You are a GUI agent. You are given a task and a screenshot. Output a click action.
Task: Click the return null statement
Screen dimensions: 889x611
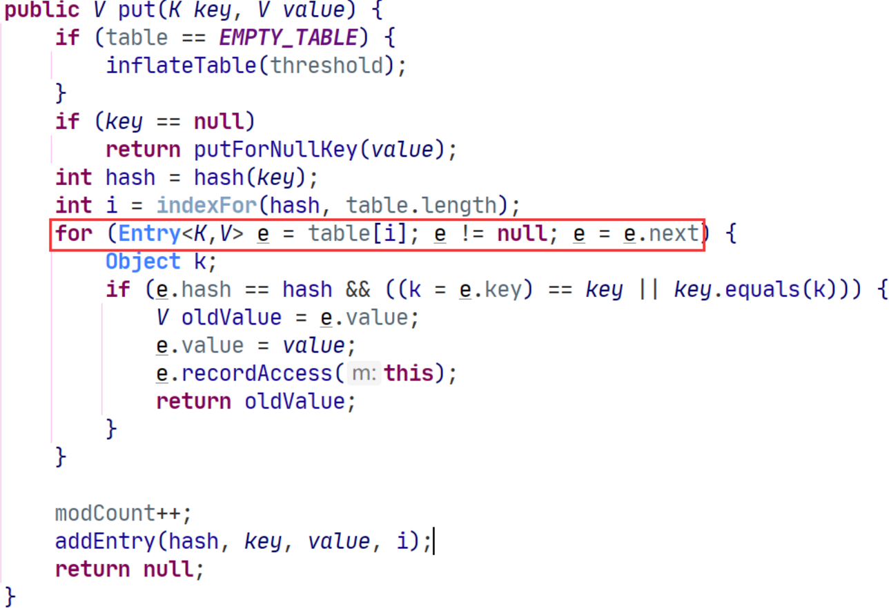130,570
